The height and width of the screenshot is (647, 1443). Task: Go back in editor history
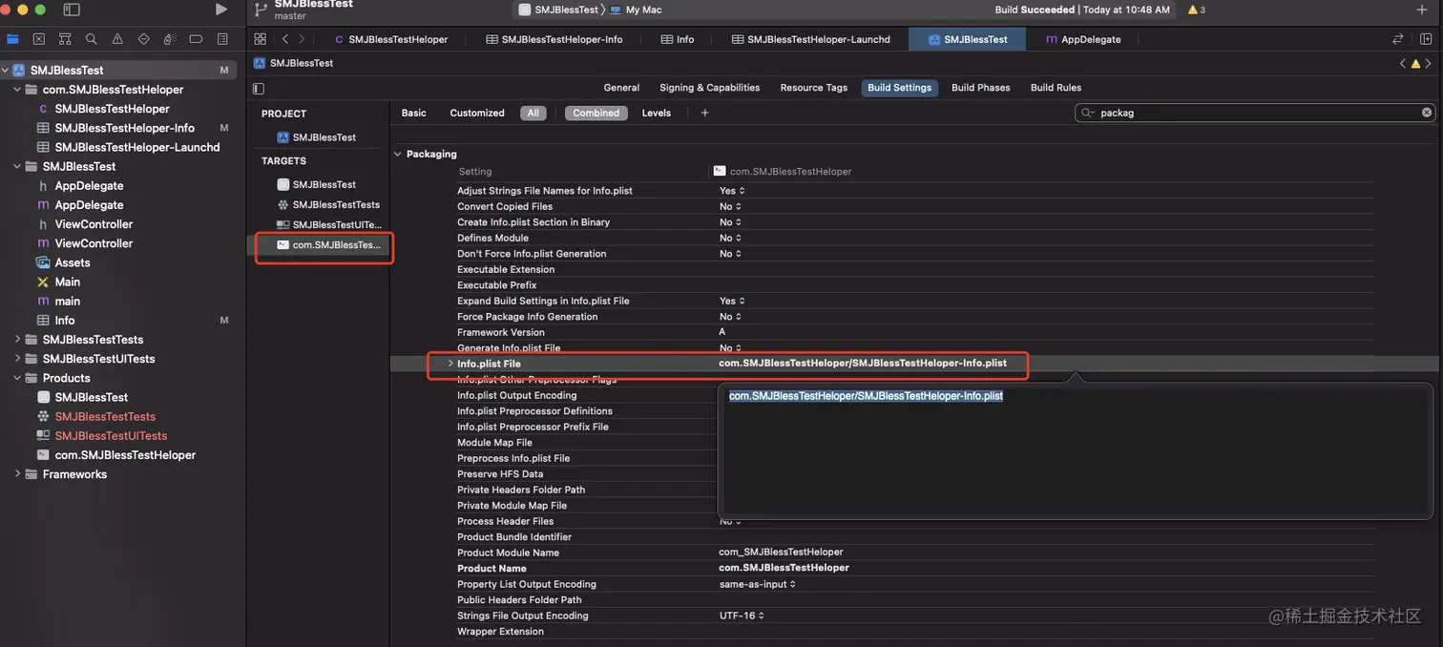coord(284,39)
